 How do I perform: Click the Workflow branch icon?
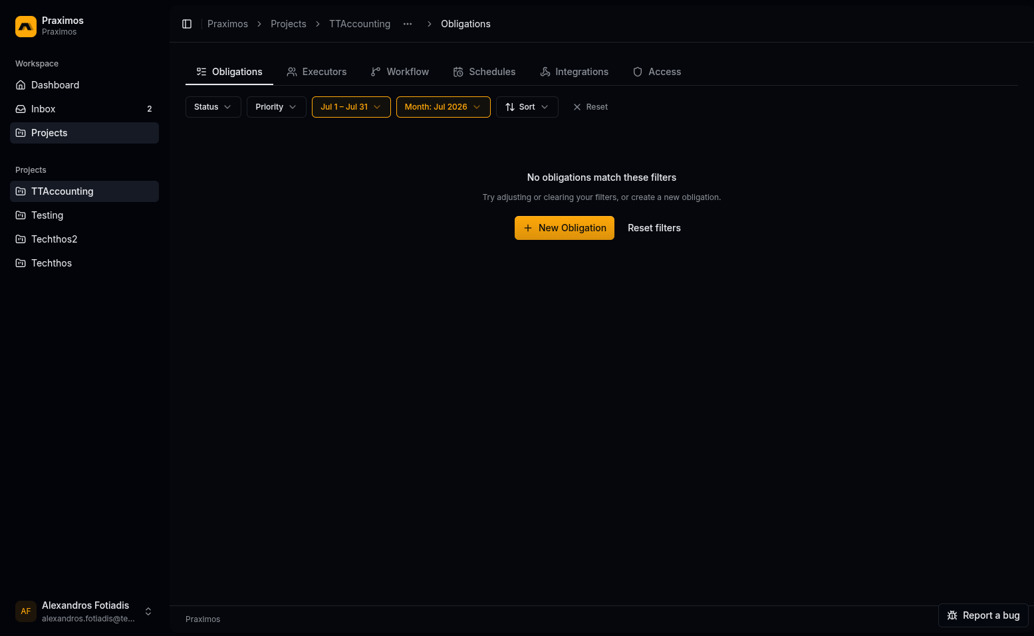[x=376, y=72]
